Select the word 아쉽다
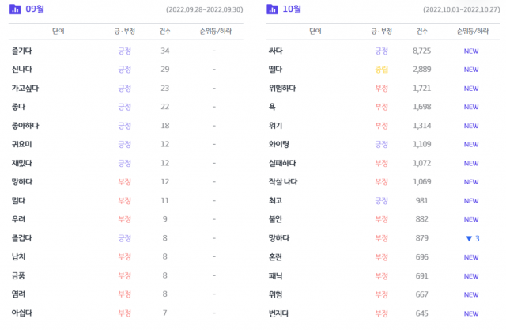Image resolution: width=506 pixels, height=330 pixels. pos(22,313)
